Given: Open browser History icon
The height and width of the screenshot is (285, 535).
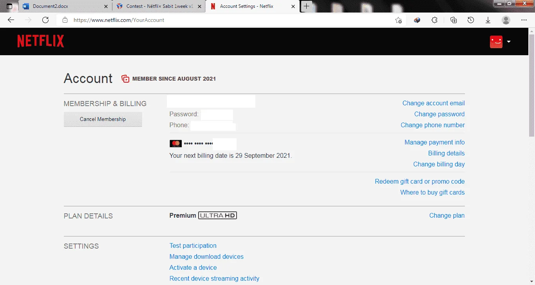Looking at the screenshot, I should pos(471,20).
